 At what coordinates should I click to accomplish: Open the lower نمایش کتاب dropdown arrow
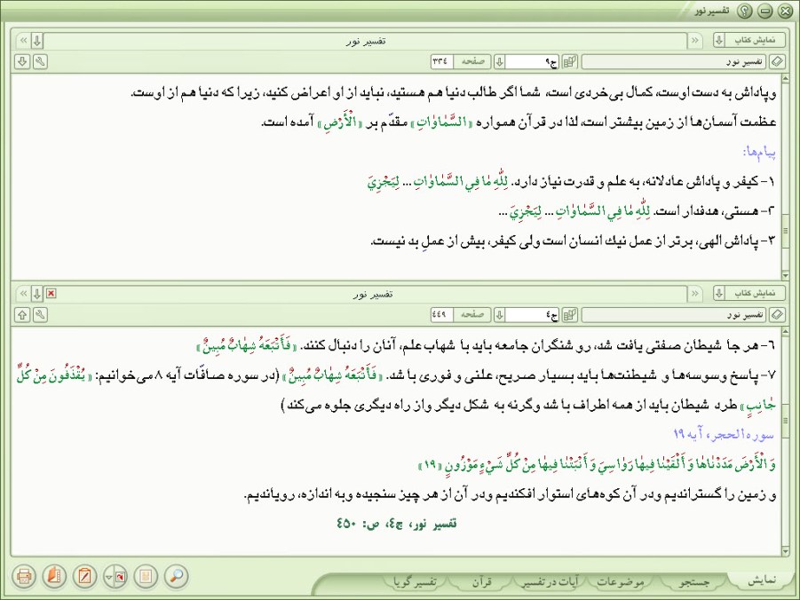coord(719,294)
